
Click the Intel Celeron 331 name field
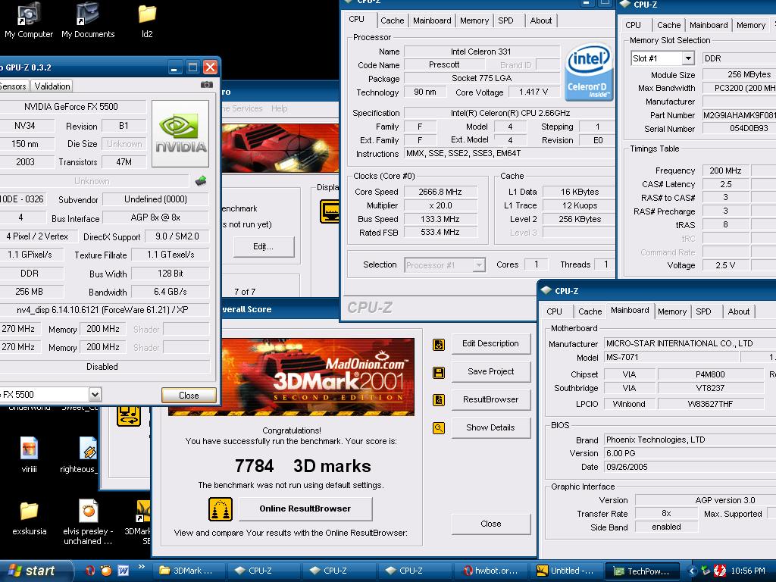pyautogui.click(x=481, y=52)
